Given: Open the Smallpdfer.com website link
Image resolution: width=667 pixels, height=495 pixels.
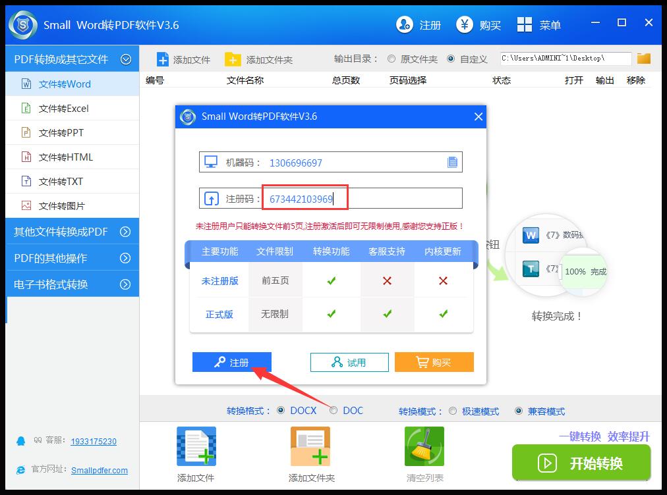Looking at the screenshot, I should point(100,471).
